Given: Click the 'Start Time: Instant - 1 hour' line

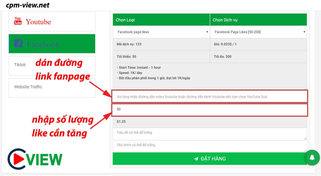Looking at the screenshot, I should point(139,67).
